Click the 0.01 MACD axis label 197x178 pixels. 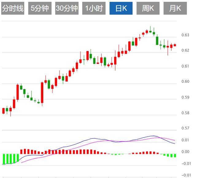click(185, 140)
